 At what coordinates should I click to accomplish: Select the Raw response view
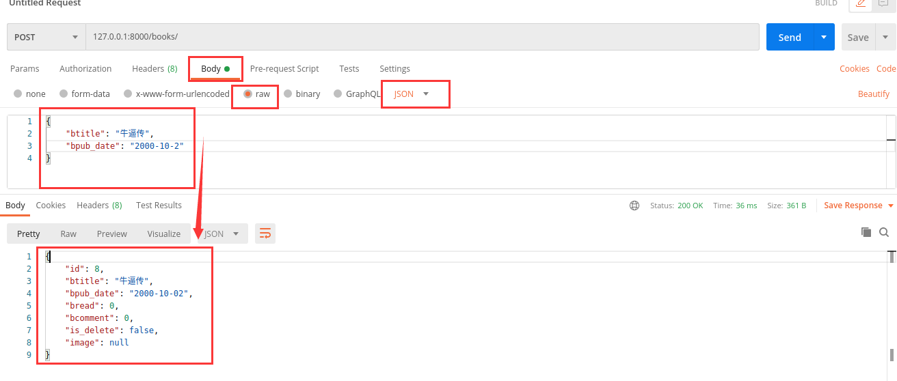(68, 234)
